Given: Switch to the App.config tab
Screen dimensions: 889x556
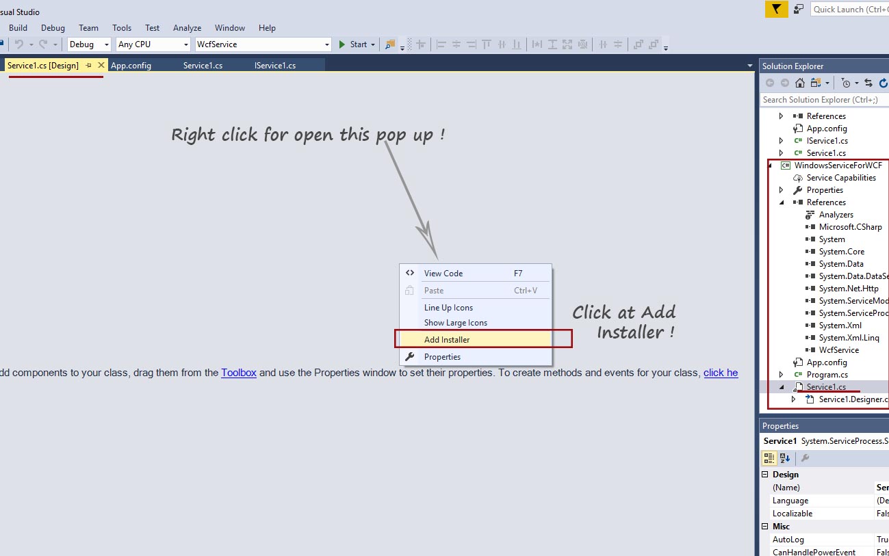Looking at the screenshot, I should pos(131,66).
